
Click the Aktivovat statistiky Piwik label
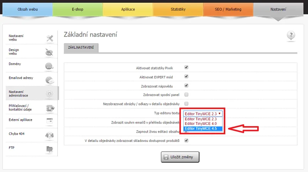[x=154, y=68]
